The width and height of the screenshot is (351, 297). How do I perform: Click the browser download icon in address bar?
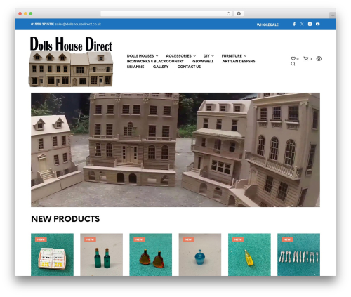(x=239, y=13)
